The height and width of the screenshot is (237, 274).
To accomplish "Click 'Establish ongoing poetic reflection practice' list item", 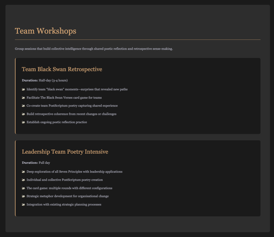I will 57,122.
